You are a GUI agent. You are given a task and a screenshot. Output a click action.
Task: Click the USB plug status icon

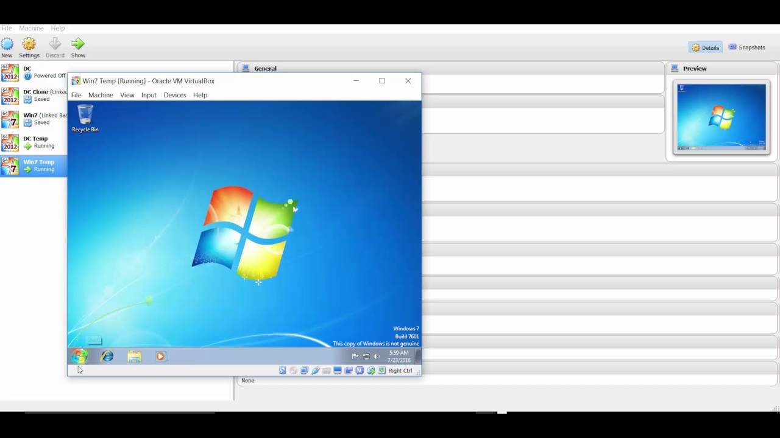[316, 370]
